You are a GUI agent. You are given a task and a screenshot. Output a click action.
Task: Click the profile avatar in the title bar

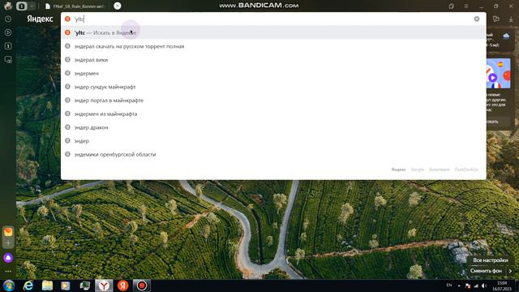8,6
